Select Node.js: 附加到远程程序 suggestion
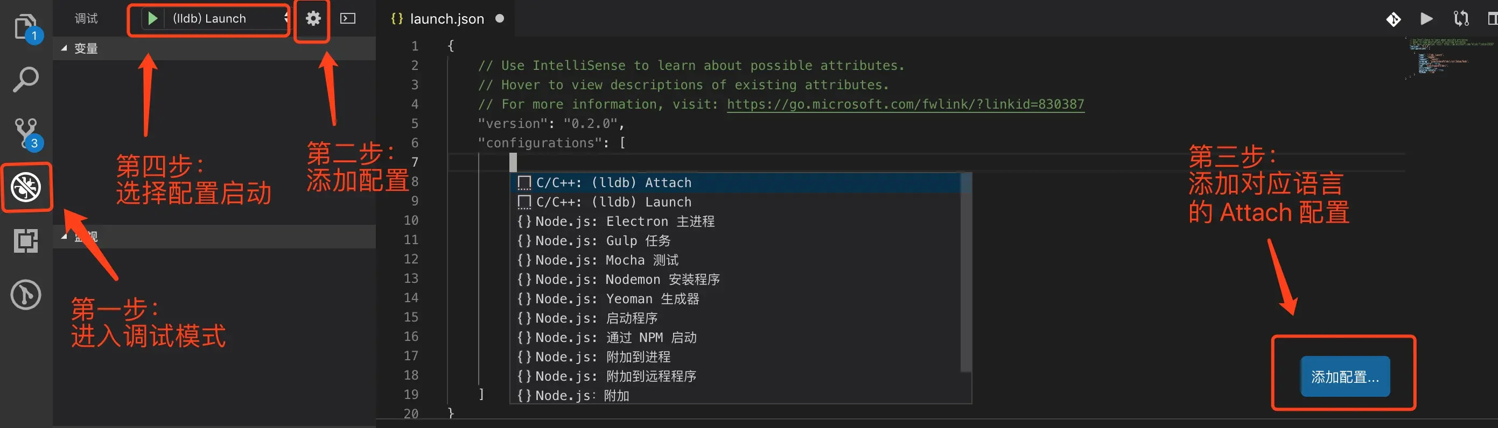Viewport: 1498px width, 428px height. pyautogui.click(x=736, y=376)
